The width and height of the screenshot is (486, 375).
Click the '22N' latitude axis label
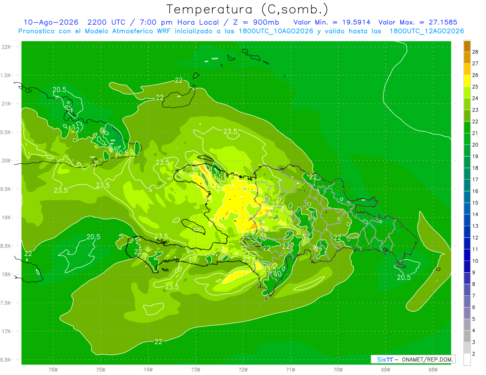click(6, 47)
